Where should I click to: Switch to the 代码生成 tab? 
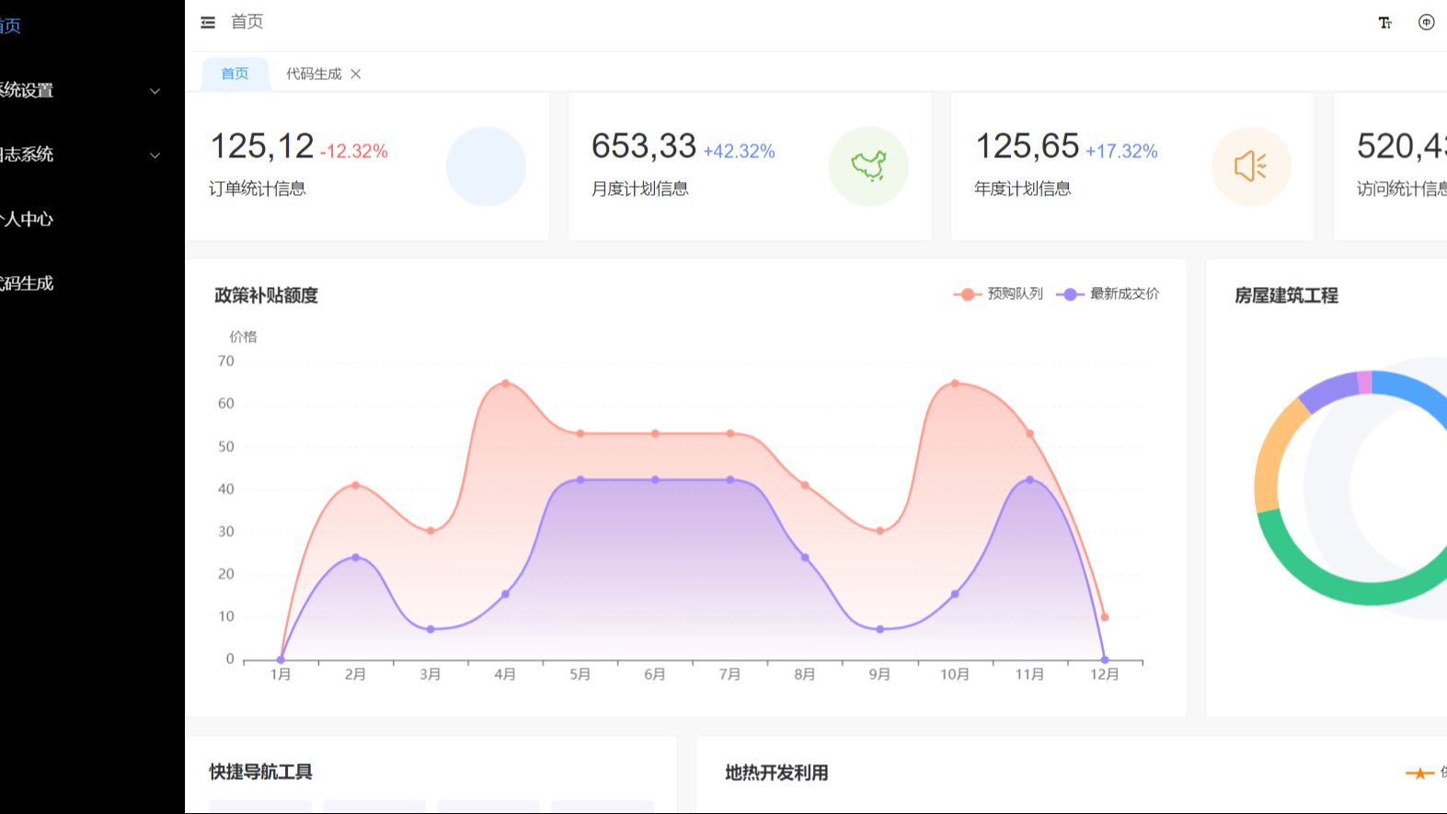coord(314,74)
